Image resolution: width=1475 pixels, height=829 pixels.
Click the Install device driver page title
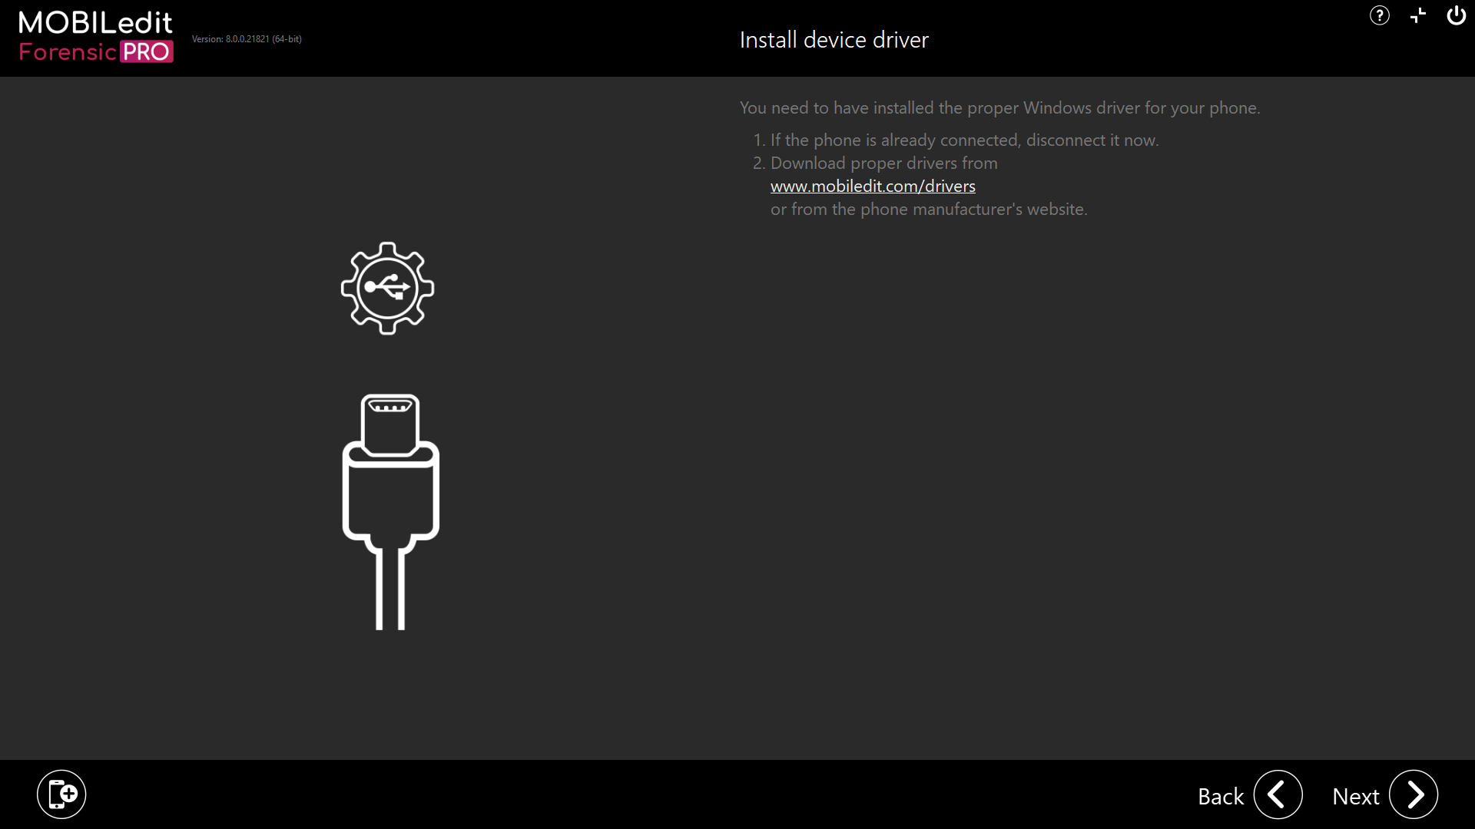pyautogui.click(x=834, y=39)
